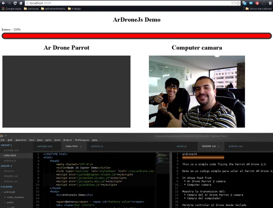The image size is (273, 208).
Task: Open the grey cast screen extension icon
Action: point(264,3)
